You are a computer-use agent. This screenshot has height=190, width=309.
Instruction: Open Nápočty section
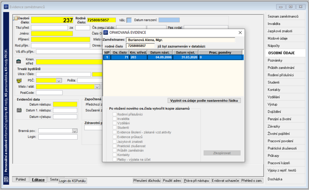(x=285, y=46)
